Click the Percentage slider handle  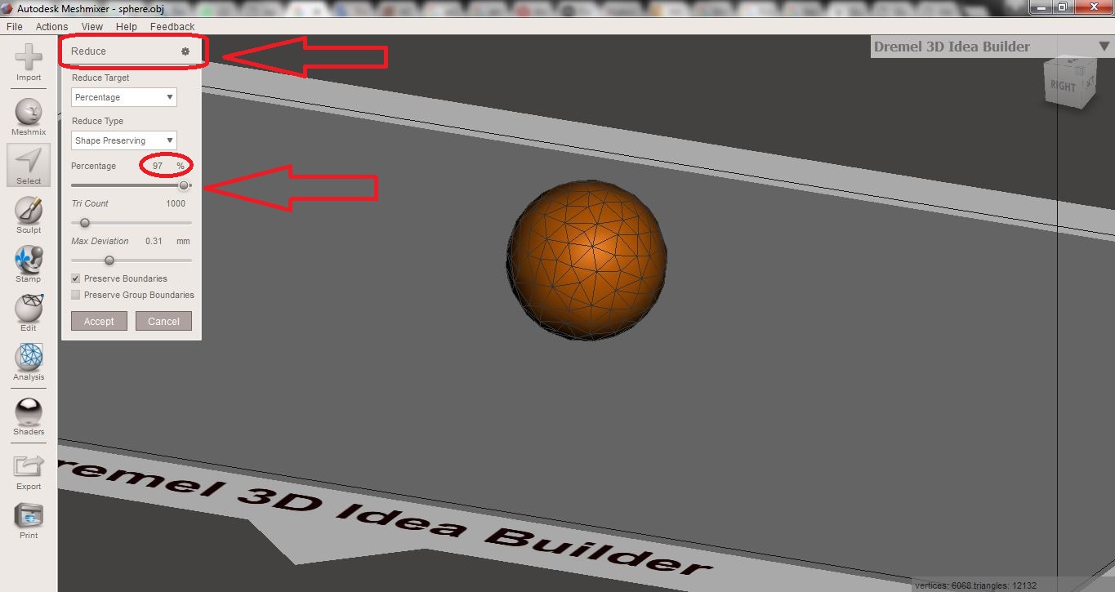[184, 185]
